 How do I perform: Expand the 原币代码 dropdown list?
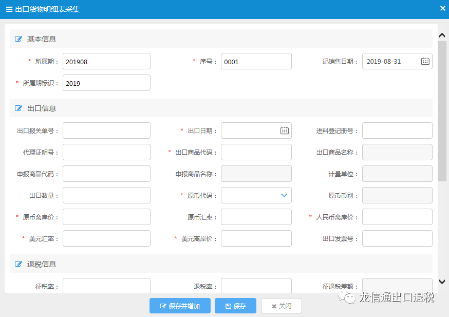(284, 195)
